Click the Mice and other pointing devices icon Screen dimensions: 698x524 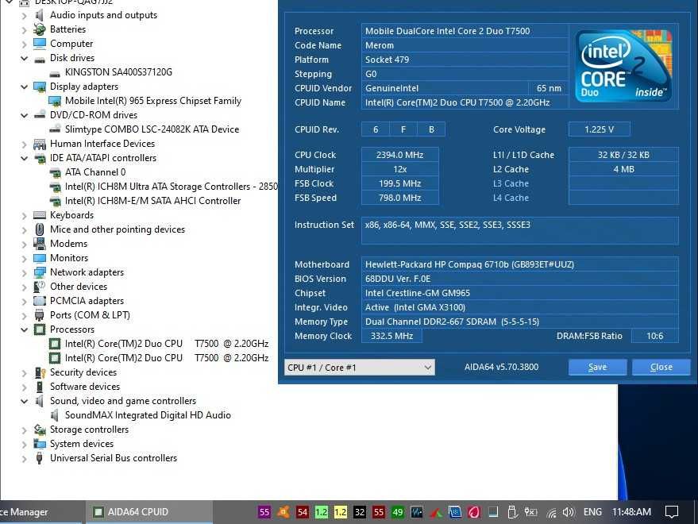[40, 229]
